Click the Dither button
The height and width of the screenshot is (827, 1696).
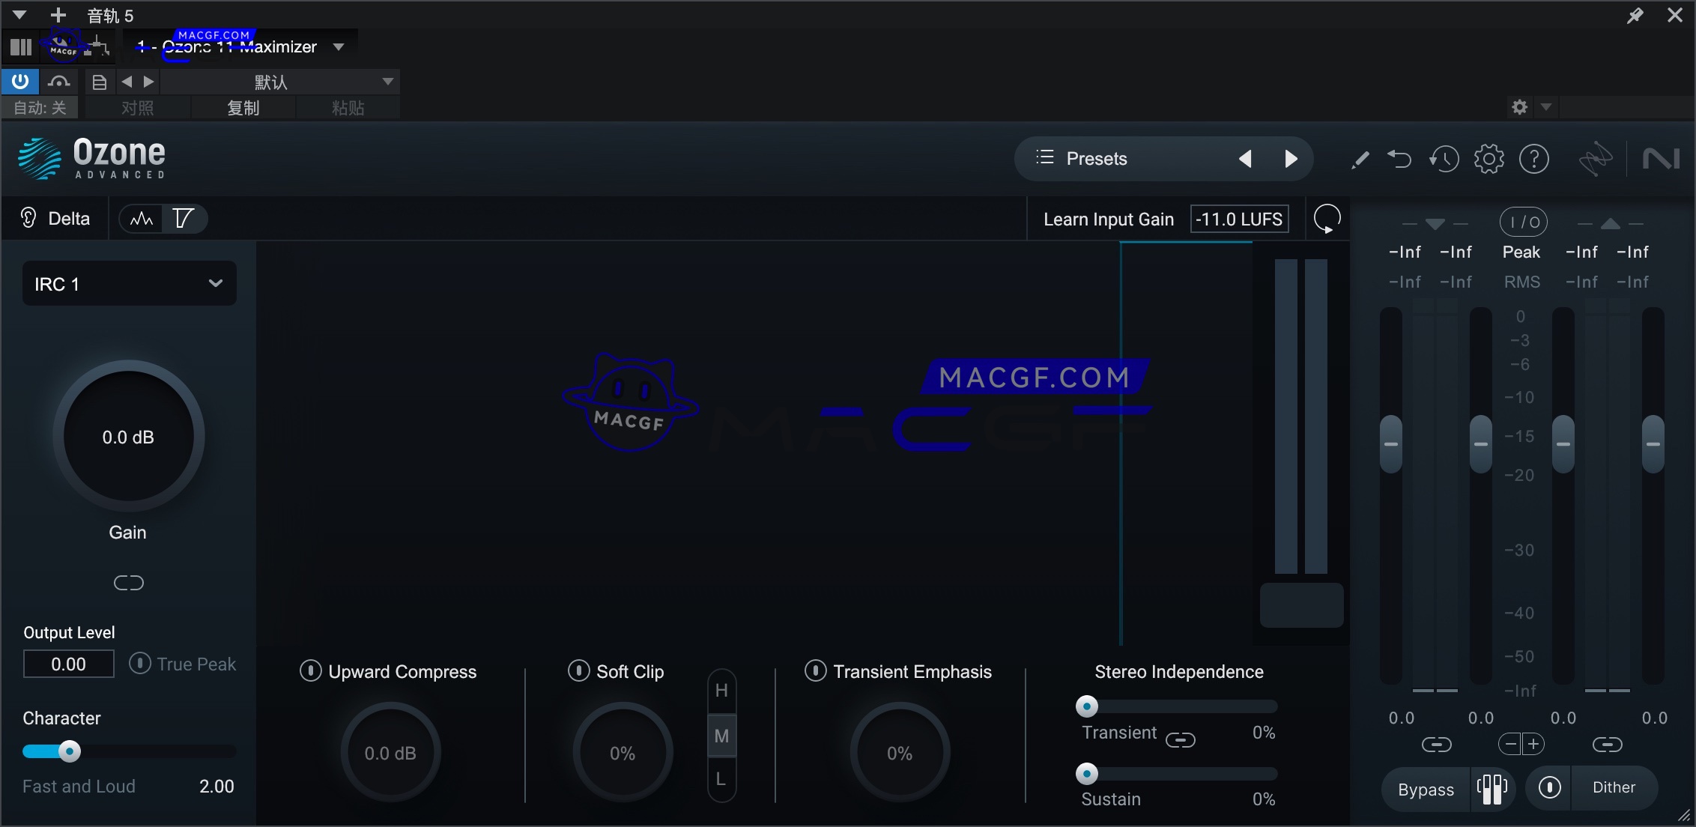pos(1614,787)
